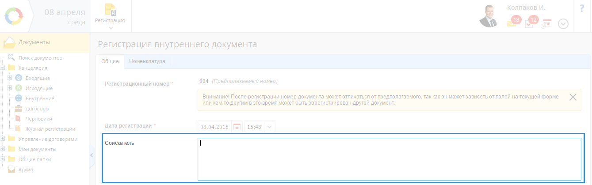Switch to the Номенклатура tab
The image size is (592, 185).
coord(147,61)
